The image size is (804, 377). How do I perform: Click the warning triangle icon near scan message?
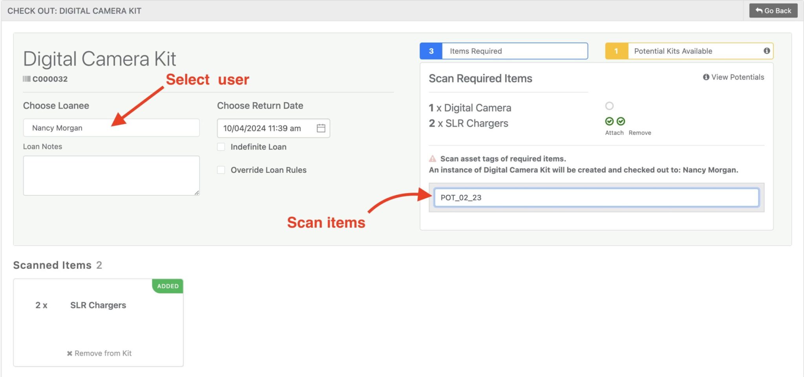pyautogui.click(x=432, y=159)
